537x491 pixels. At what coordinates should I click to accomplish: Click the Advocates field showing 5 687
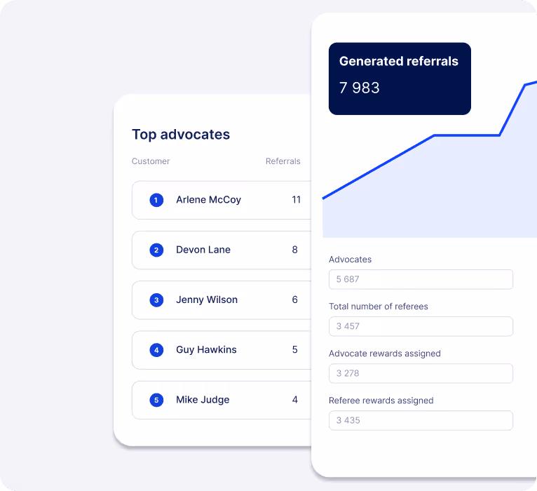[x=421, y=279]
